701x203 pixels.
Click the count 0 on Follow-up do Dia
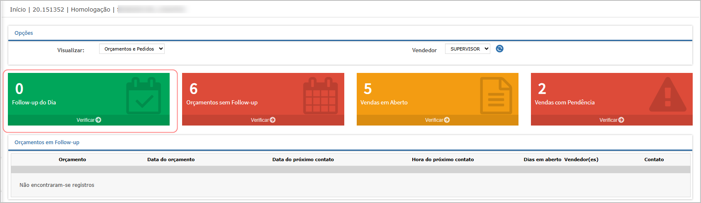(19, 89)
